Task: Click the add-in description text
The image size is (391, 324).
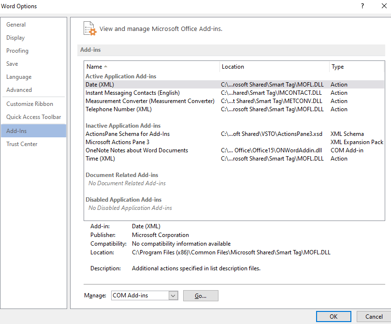Action: pos(196,268)
